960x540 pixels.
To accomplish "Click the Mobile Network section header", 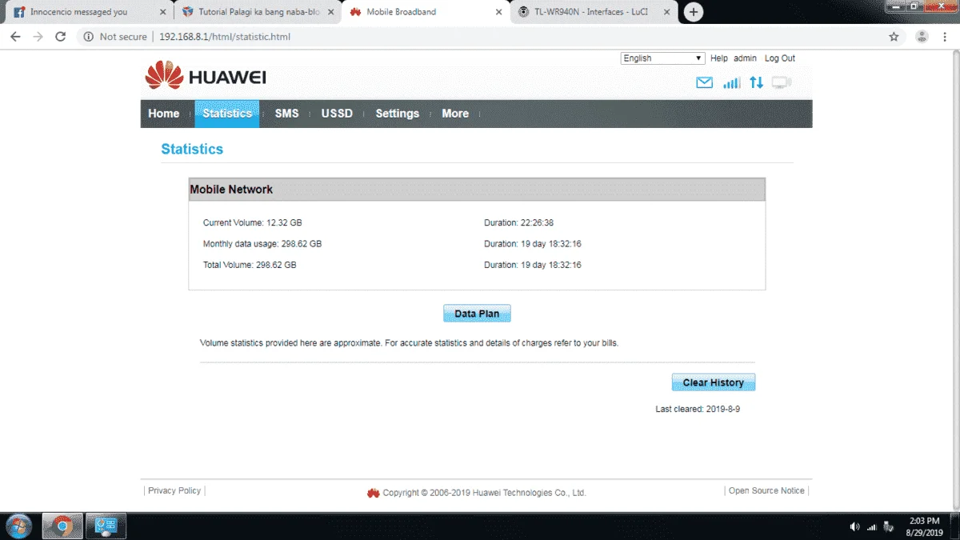I will (x=477, y=190).
